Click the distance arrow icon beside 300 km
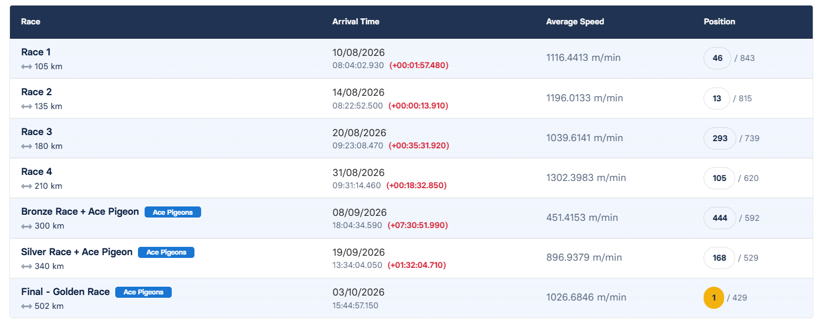This screenshot has height=326, width=821. [27, 226]
